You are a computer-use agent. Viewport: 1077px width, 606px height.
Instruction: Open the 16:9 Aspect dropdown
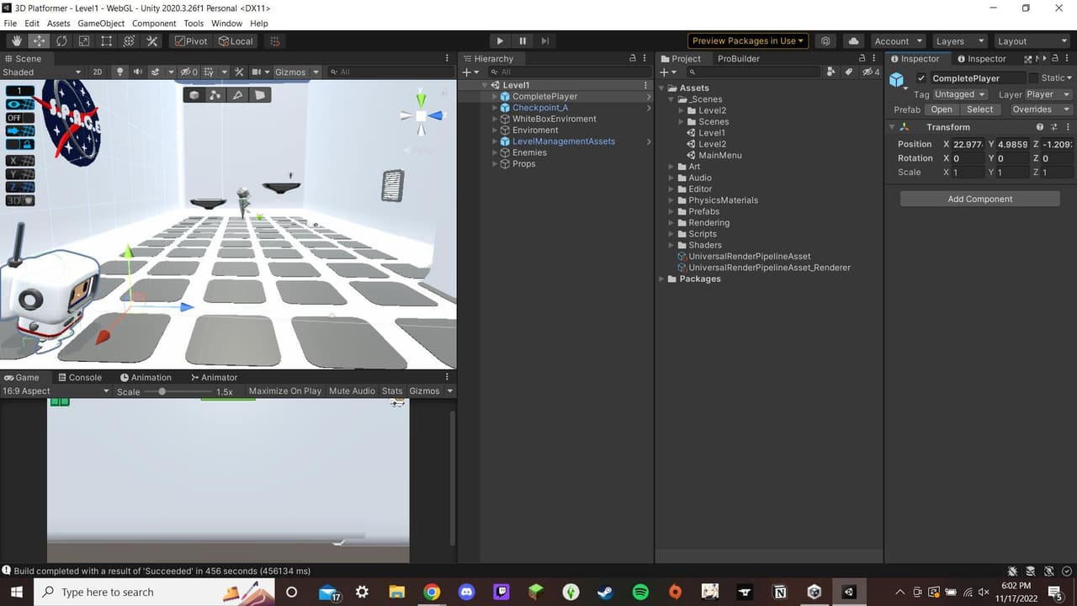(56, 391)
